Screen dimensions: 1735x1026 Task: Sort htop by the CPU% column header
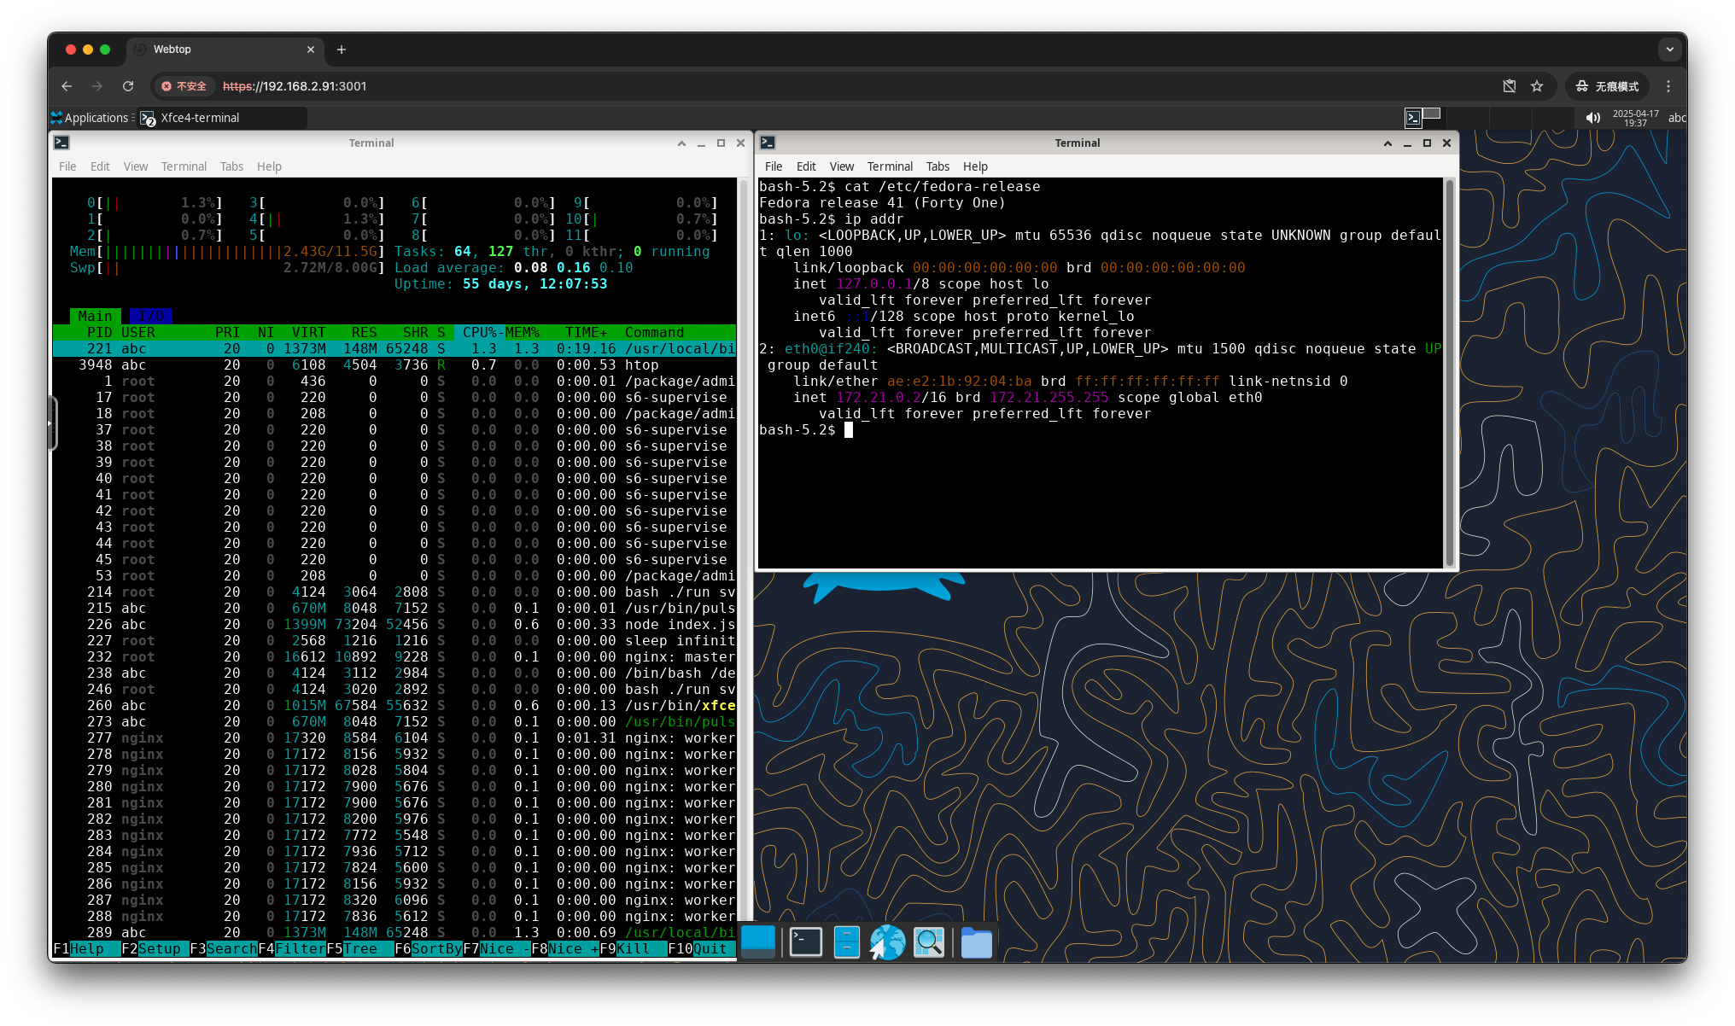click(x=479, y=332)
